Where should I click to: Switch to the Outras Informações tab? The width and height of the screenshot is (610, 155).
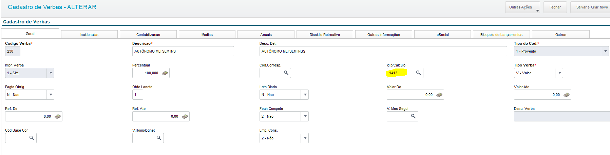tap(384, 35)
